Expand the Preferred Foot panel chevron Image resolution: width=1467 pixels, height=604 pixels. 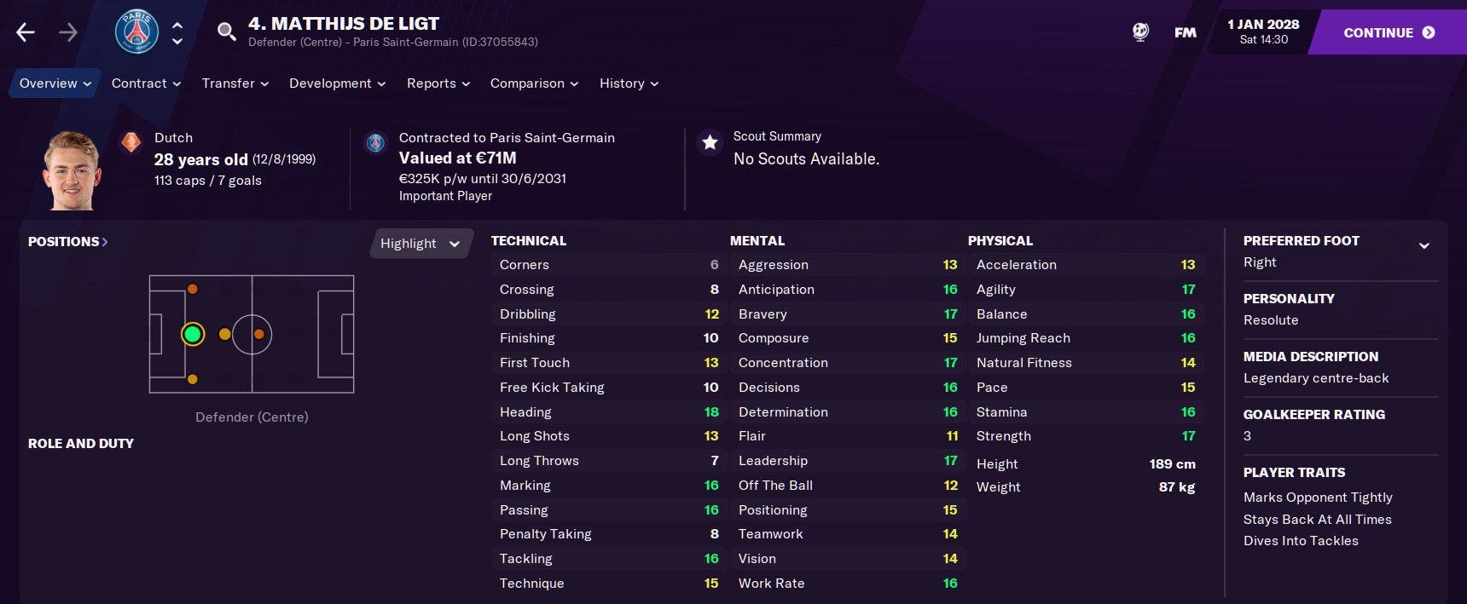click(1424, 245)
